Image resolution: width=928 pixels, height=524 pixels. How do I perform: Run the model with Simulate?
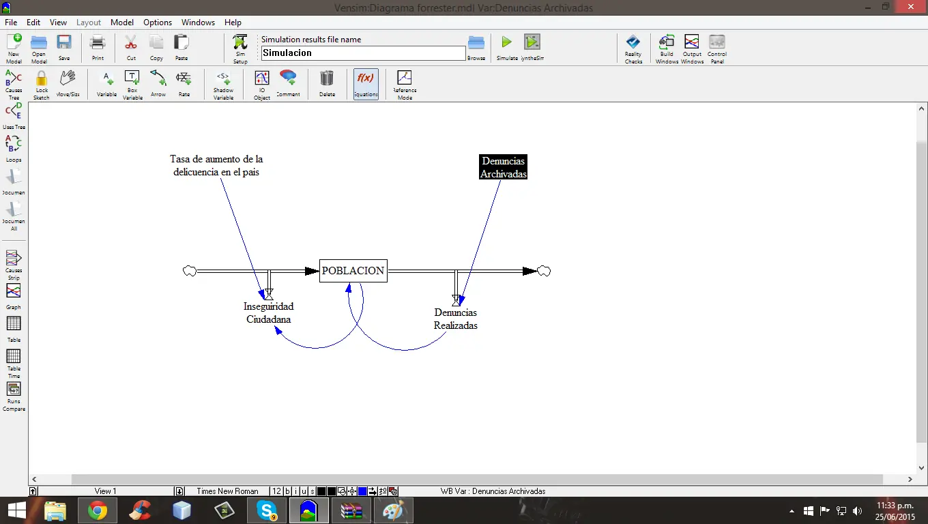tap(507, 48)
